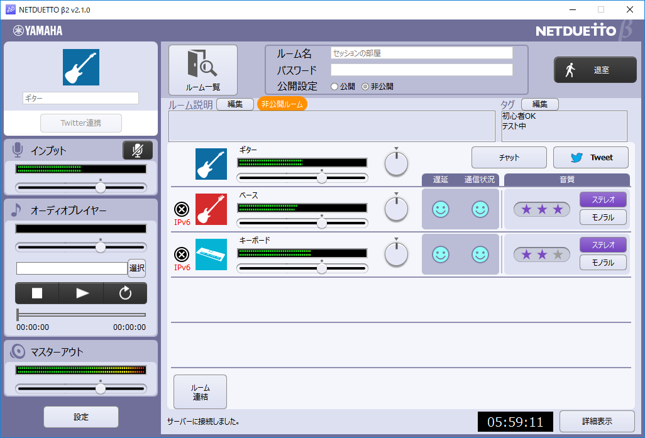
Task: Click the ルーム説明 text area
Action: [x=331, y=126]
